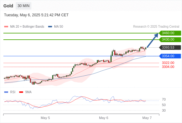Click the RSI 70 level label

(164, 99)
